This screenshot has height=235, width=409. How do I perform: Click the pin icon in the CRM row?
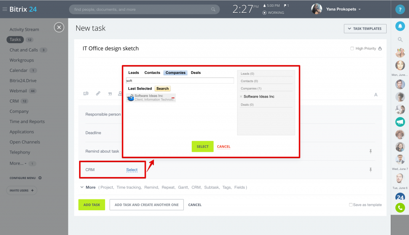pos(370,170)
